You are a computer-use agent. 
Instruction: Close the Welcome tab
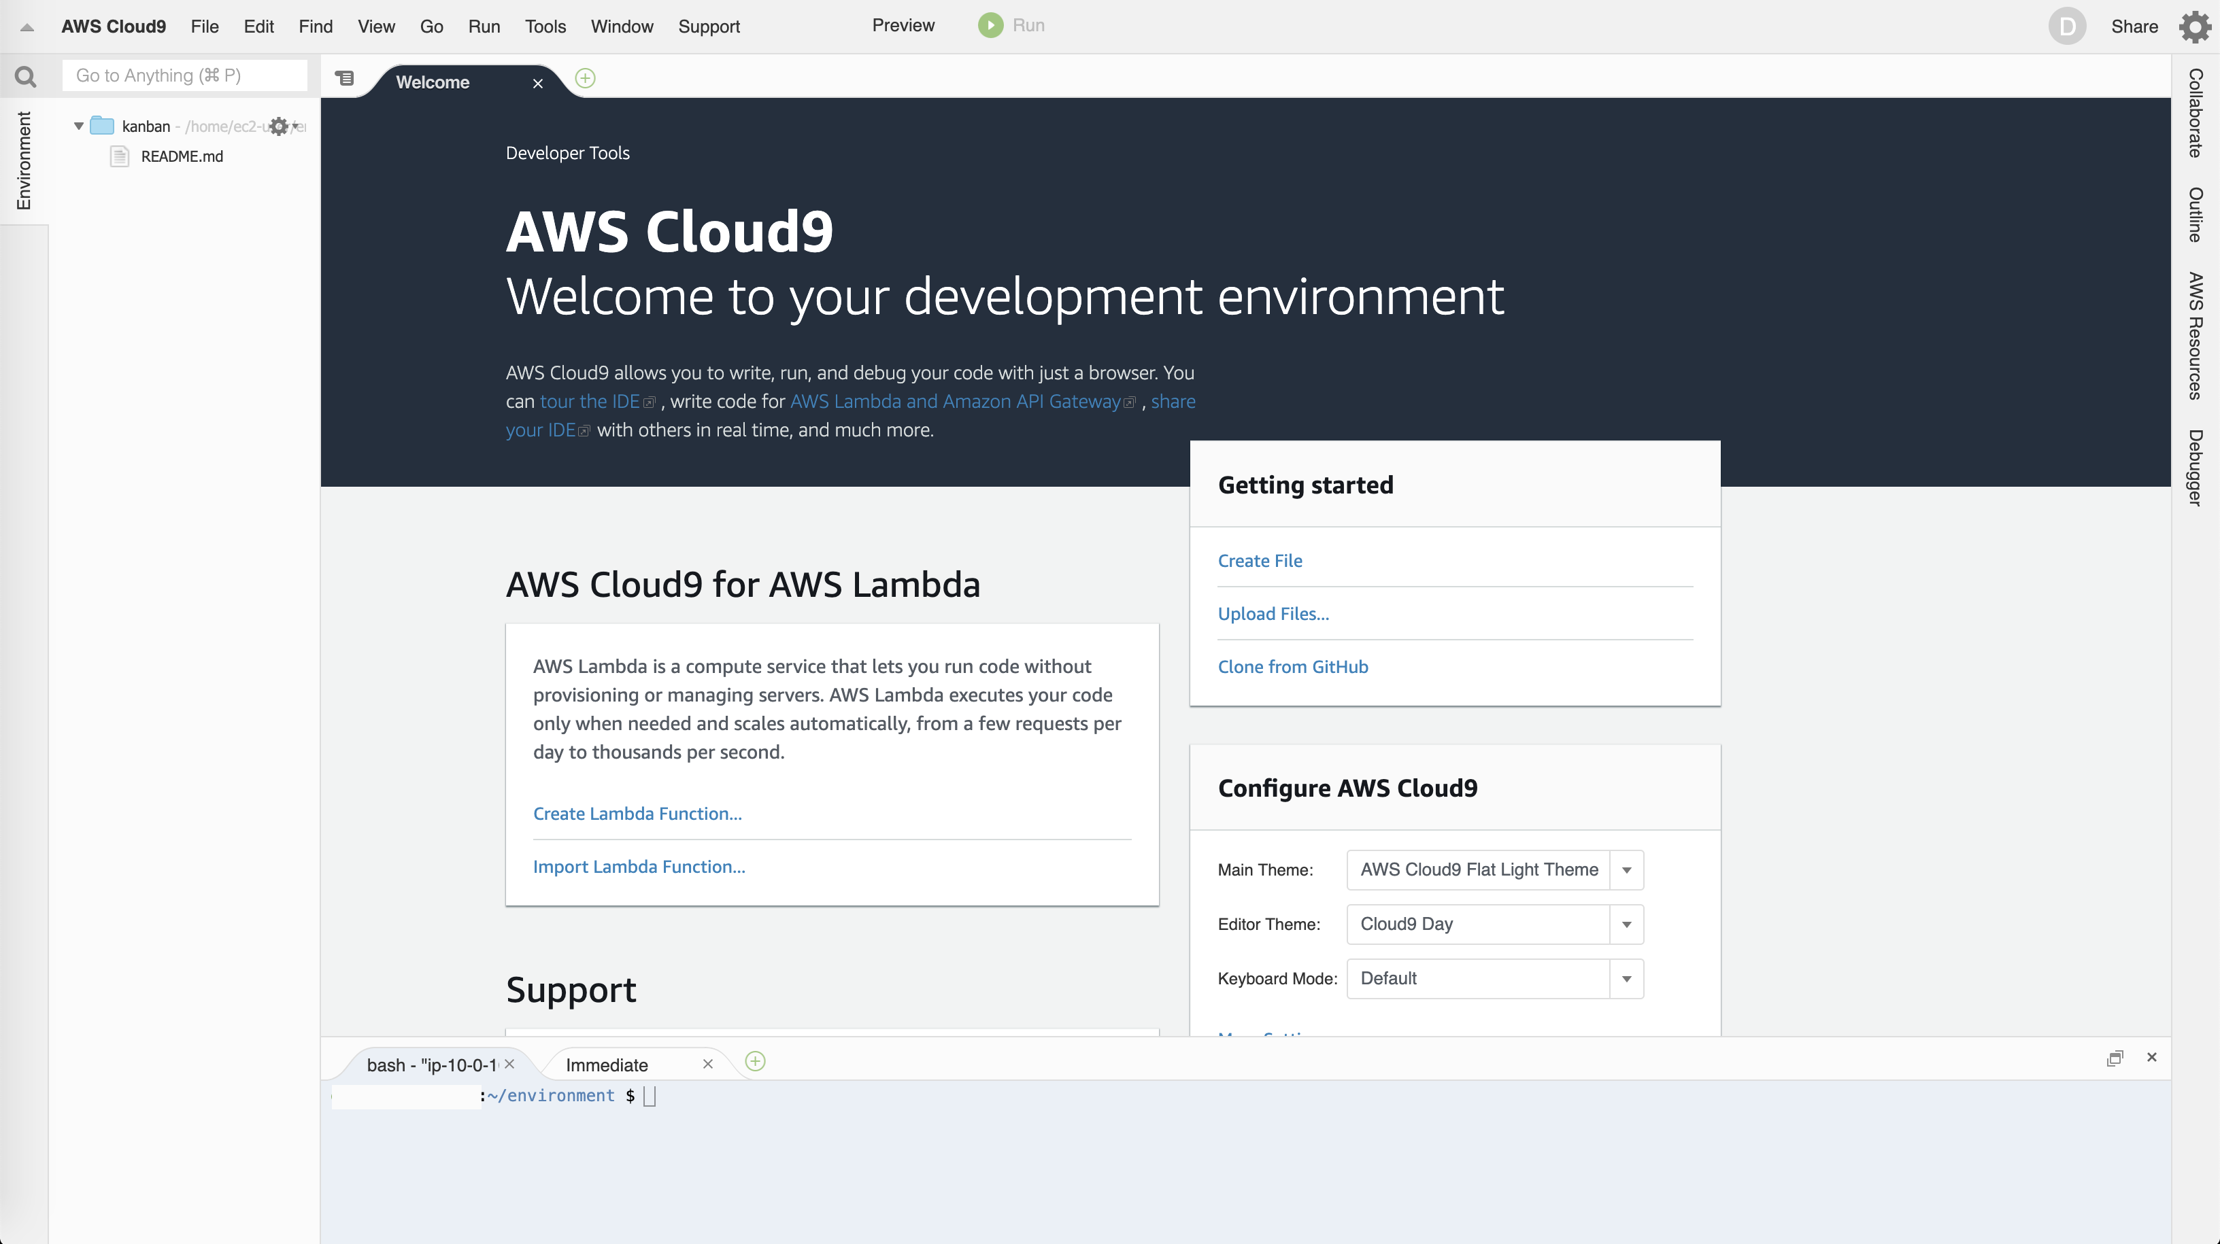[538, 84]
